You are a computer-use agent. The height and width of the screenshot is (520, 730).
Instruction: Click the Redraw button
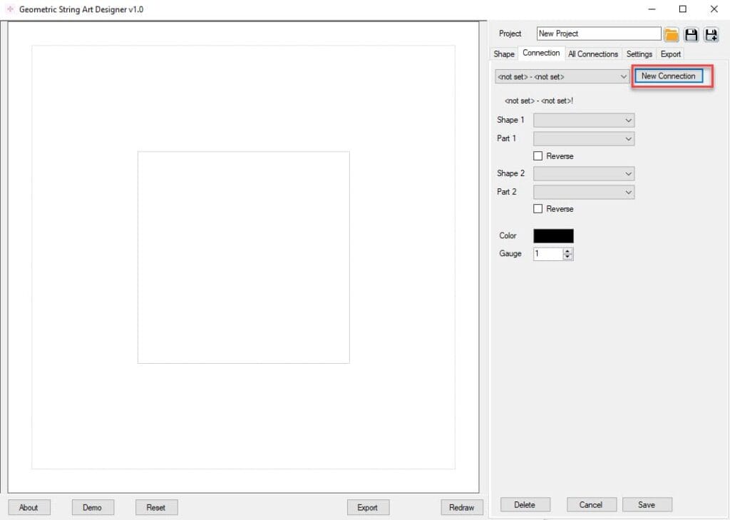461,507
